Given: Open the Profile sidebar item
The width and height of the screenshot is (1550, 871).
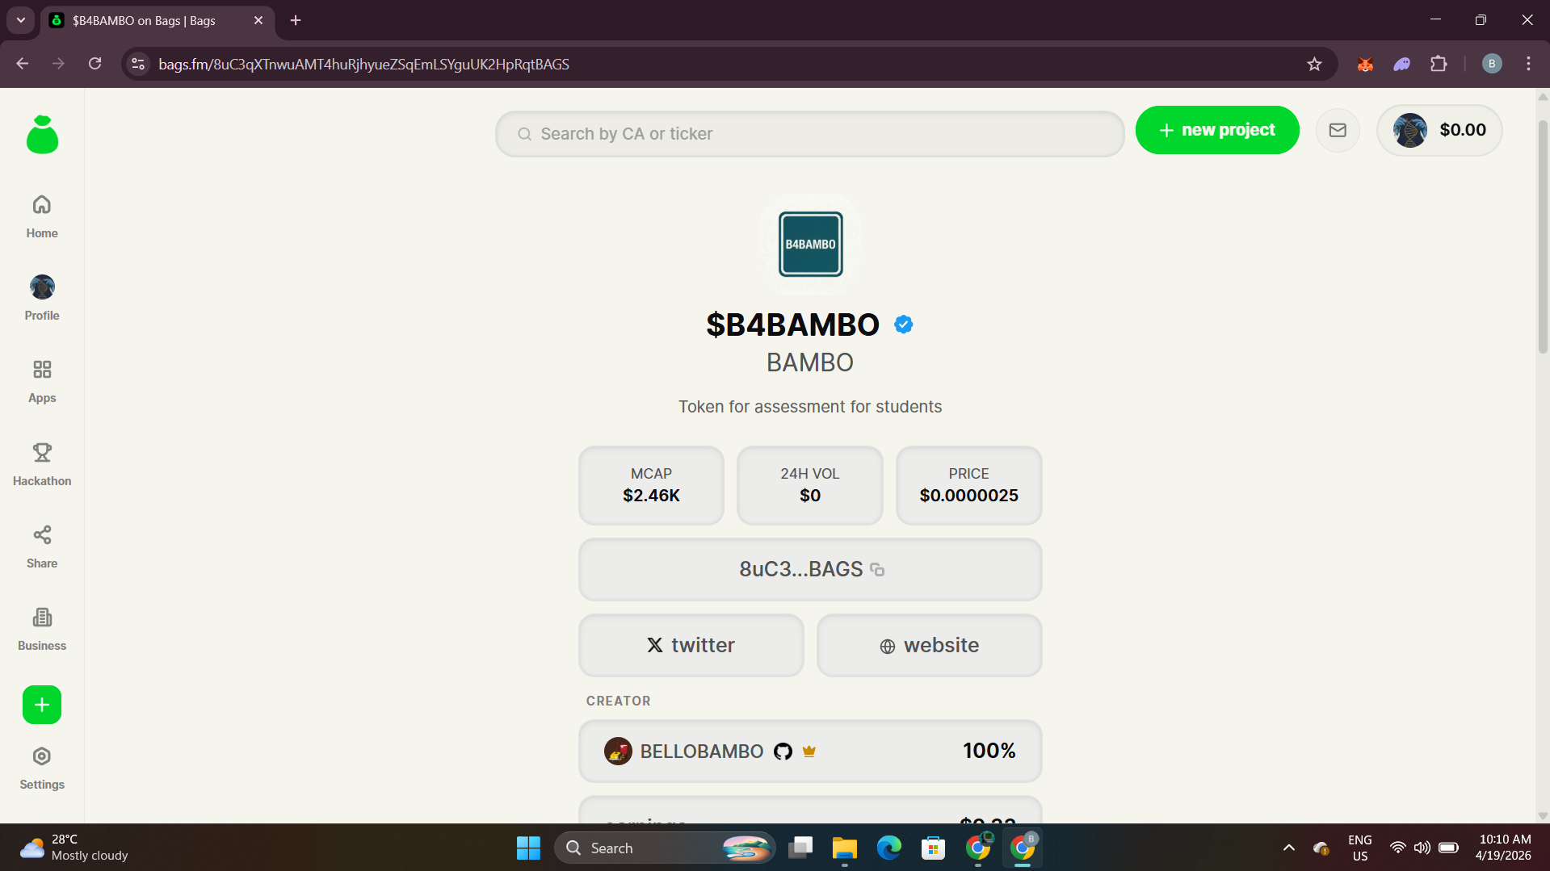Looking at the screenshot, I should (x=42, y=299).
